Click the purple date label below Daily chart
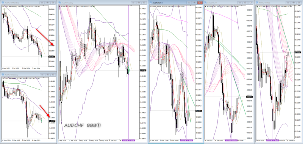 tap(129, 140)
